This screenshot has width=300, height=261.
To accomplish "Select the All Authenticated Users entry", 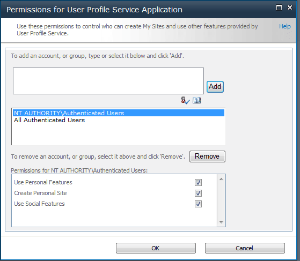I will click(x=49, y=120).
